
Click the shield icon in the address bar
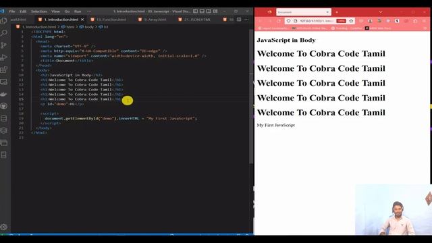(288, 21)
